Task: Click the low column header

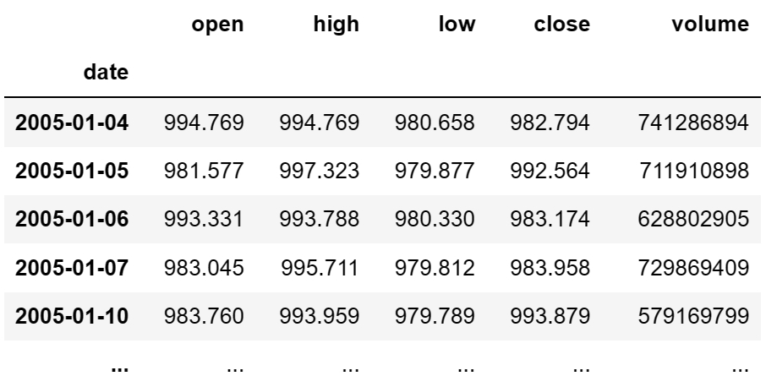Action: [457, 24]
